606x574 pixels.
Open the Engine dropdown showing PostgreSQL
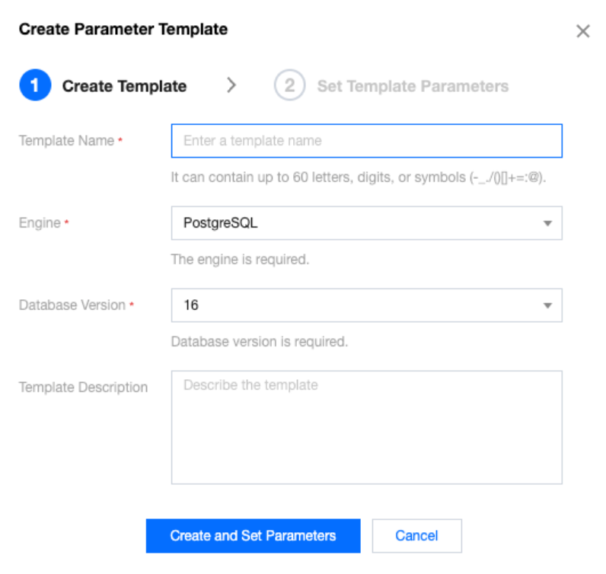tap(358, 223)
